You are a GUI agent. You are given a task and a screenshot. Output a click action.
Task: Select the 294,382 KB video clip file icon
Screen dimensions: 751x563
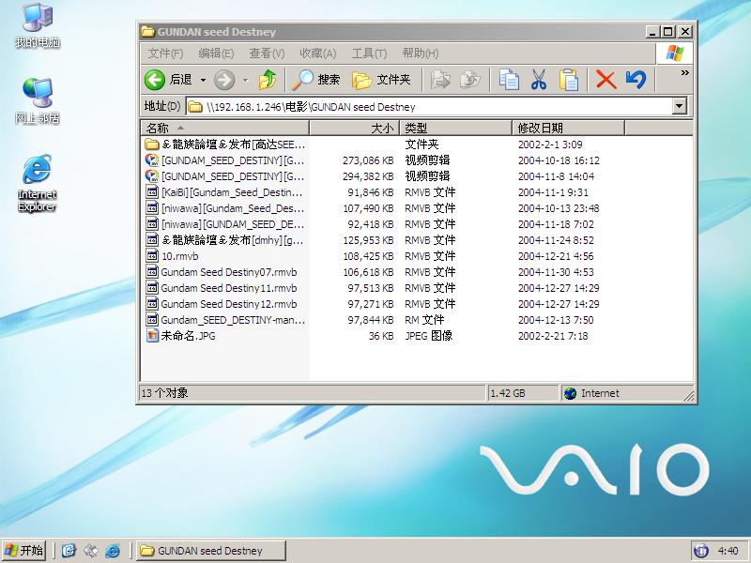coord(152,176)
